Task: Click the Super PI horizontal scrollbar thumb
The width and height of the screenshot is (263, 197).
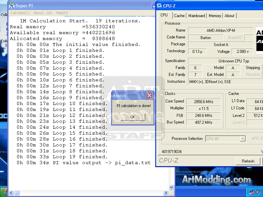Action: pyautogui.click(x=17, y=193)
